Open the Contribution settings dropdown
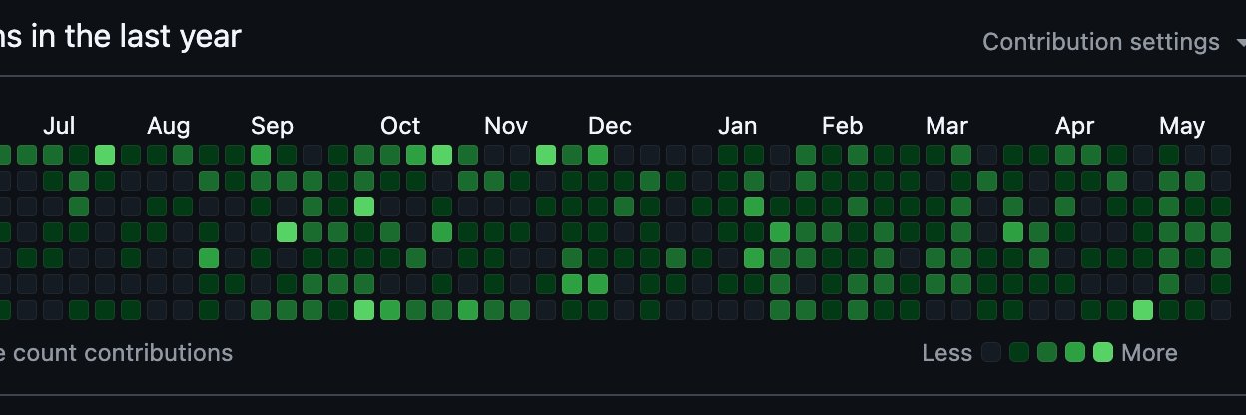The image size is (1246, 415). pyautogui.click(x=1114, y=42)
